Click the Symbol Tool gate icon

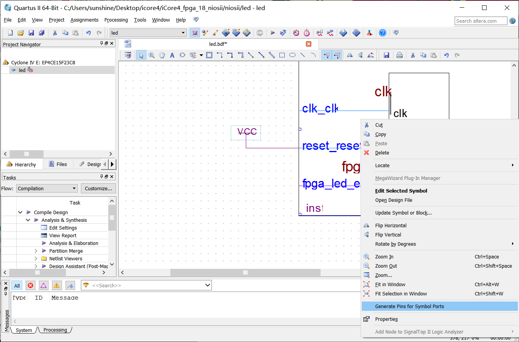pos(183,55)
